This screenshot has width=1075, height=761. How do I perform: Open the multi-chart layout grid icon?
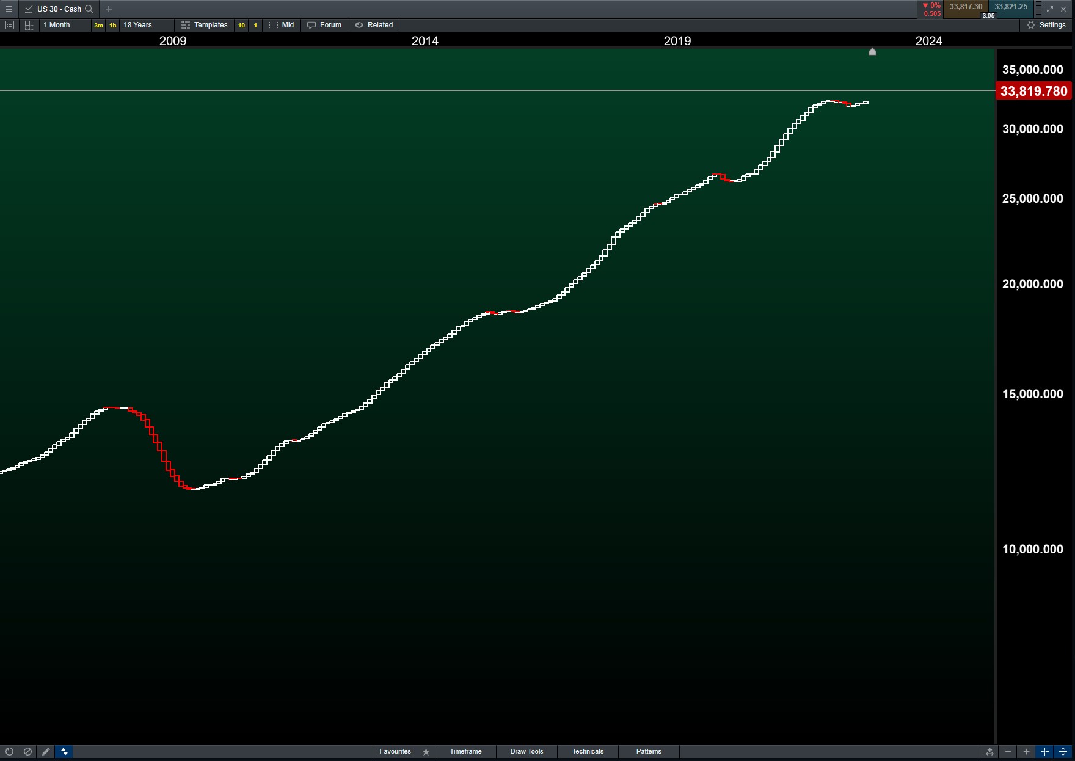[29, 25]
